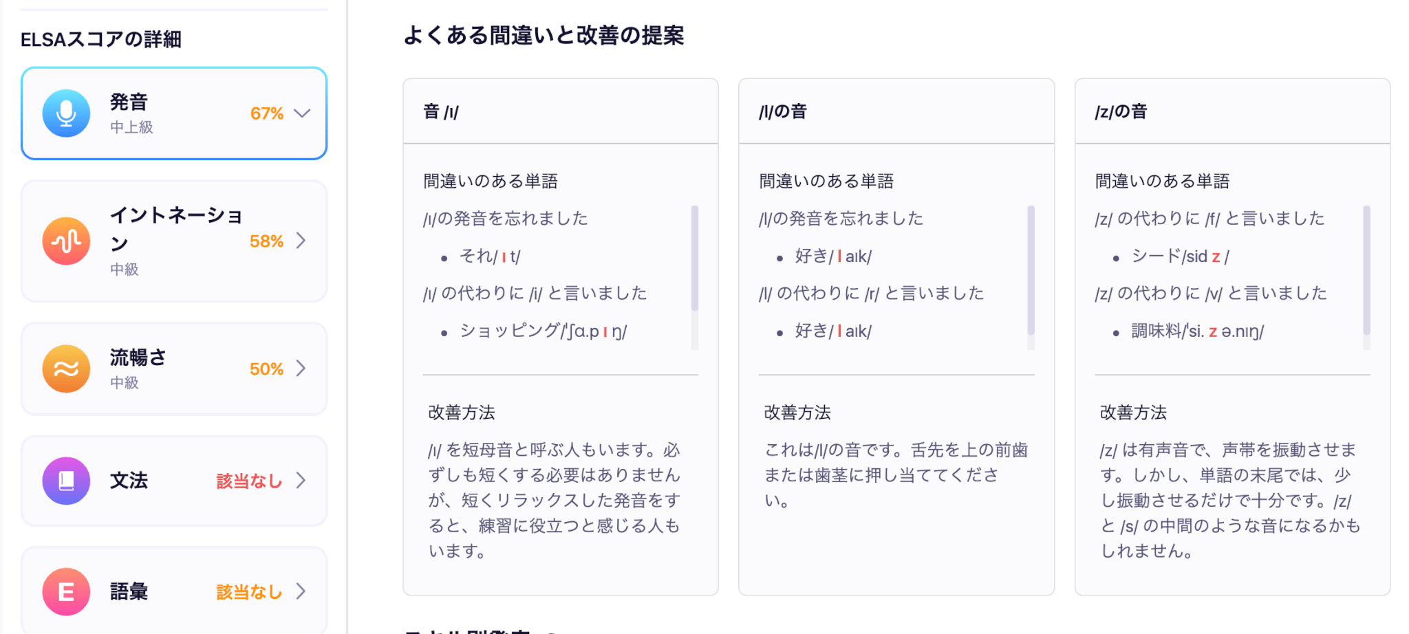The width and height of the screenshot is (1409, 634).
Task: Click scrollbar in the /ɪ/ word list
Action: pyautogui.click(x=695, y=259)
